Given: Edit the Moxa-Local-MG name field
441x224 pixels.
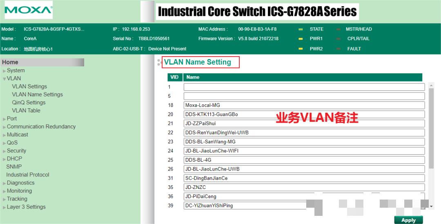Looking at the screenshot, I should [304, 105].
